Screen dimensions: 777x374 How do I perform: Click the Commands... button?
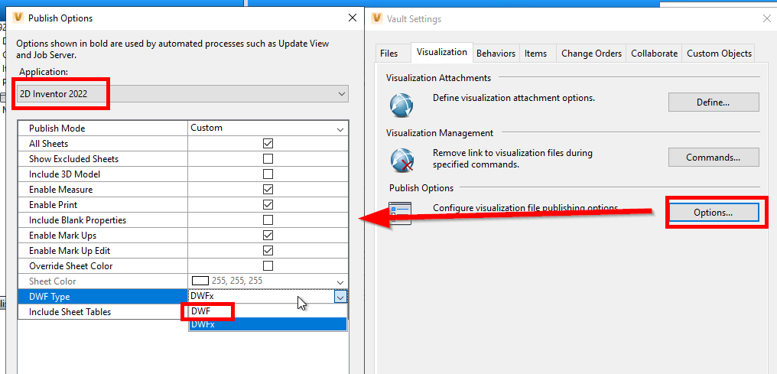coord(714,158)
